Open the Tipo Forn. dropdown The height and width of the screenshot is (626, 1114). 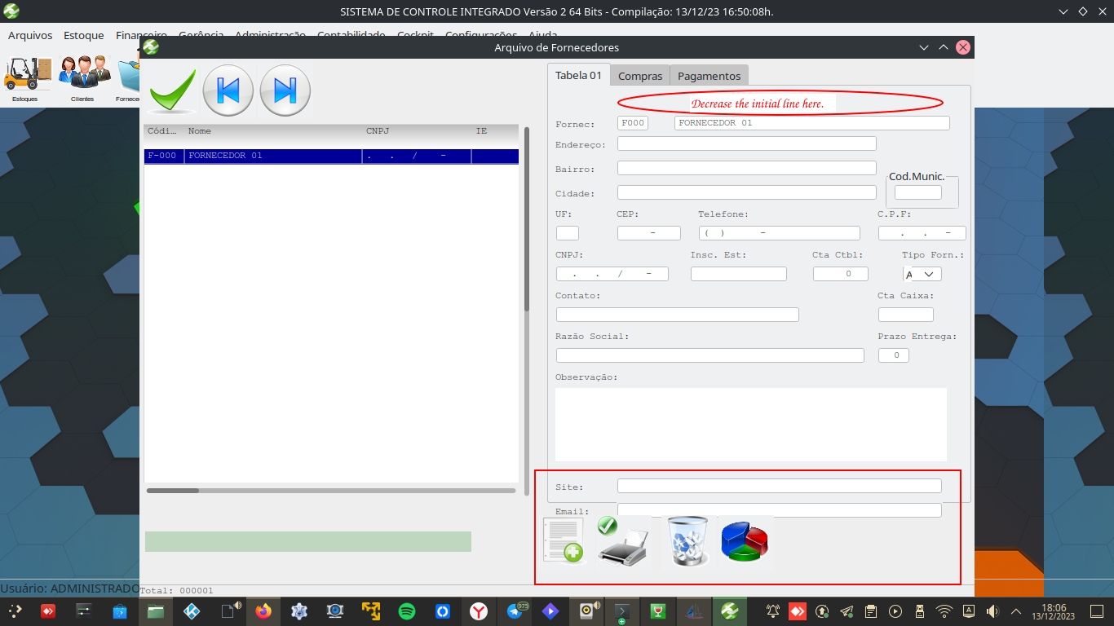coord(922,275)
